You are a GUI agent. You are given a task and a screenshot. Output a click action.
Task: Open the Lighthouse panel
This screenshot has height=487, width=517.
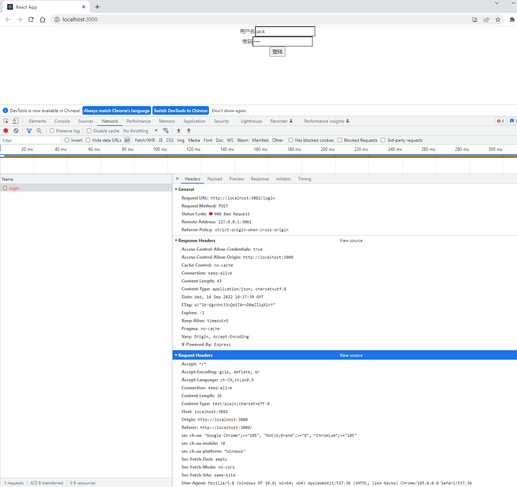251,121
